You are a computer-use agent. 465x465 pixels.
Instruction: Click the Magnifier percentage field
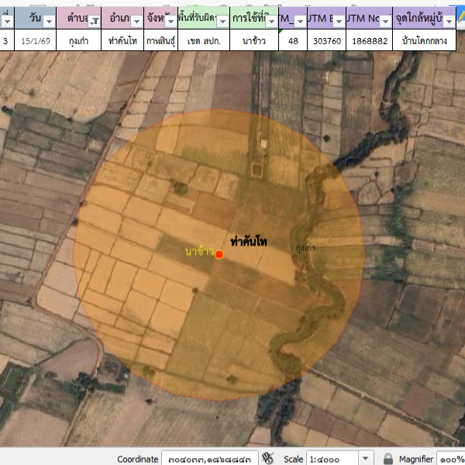pos(451,459)
